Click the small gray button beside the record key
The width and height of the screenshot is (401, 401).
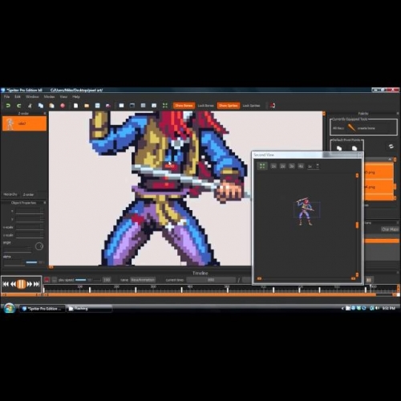point(55,280)
